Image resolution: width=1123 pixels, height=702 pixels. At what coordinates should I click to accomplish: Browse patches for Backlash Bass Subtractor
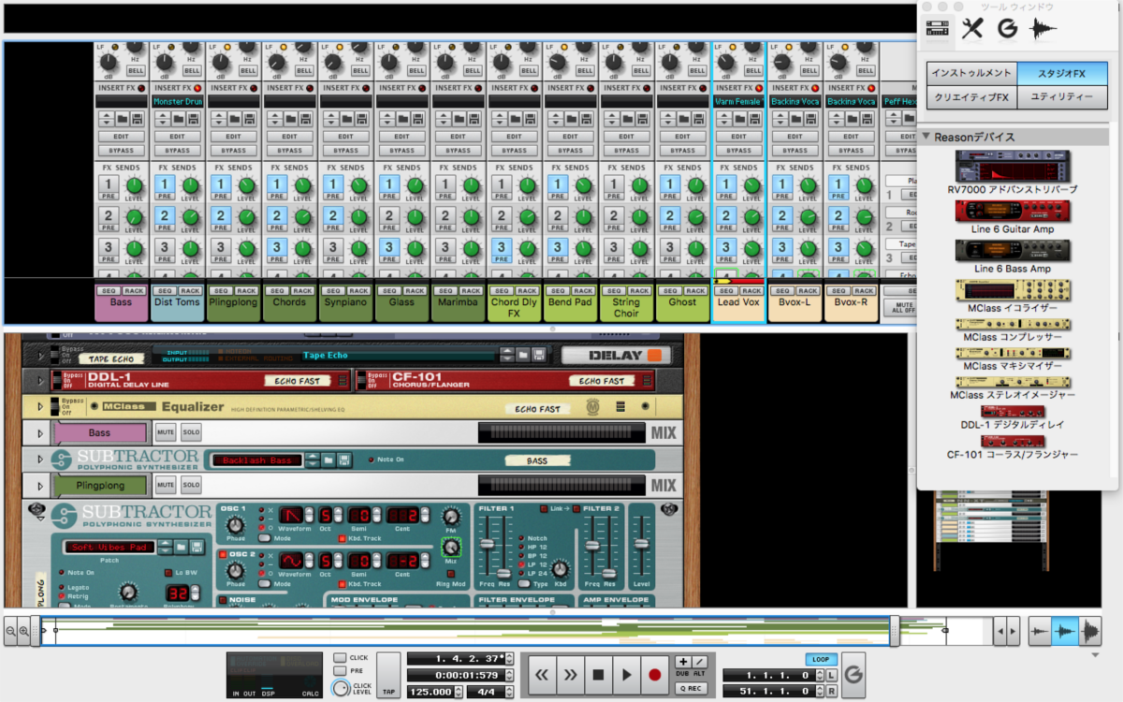click(x=328, y=460)
